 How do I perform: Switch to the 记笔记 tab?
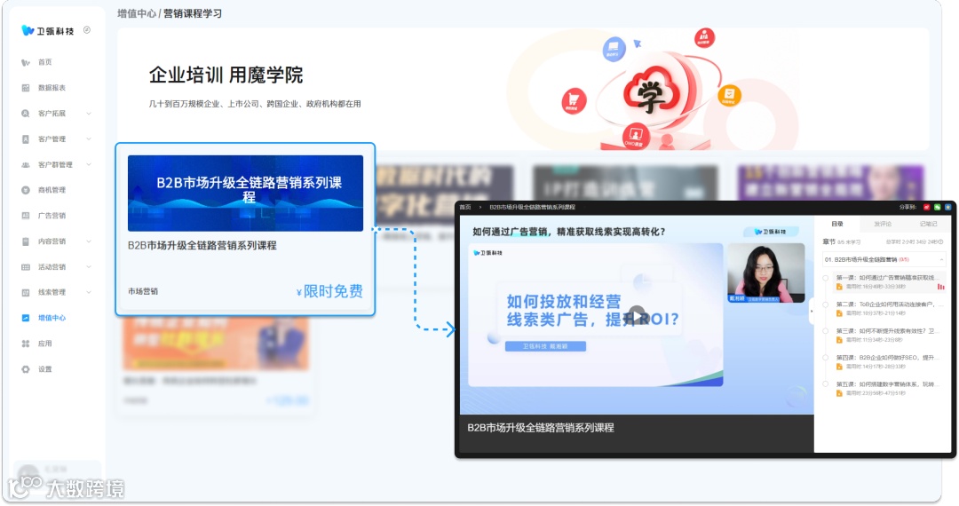click(928, 225)
